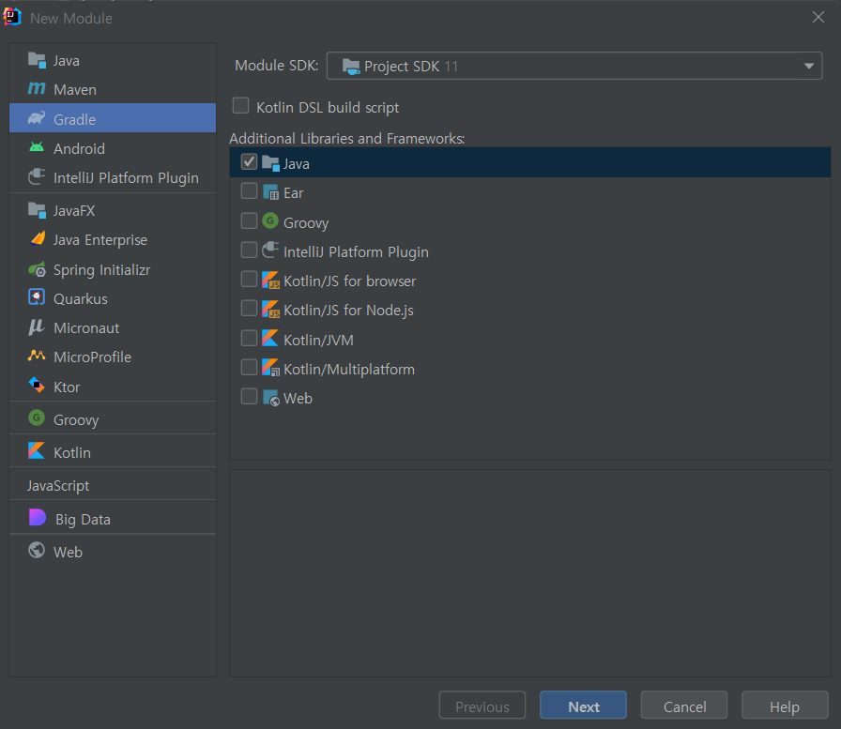The image size is (841, 729).
Task: Click the Kotlin/JVM icon
Action: [x=270, y=339]
